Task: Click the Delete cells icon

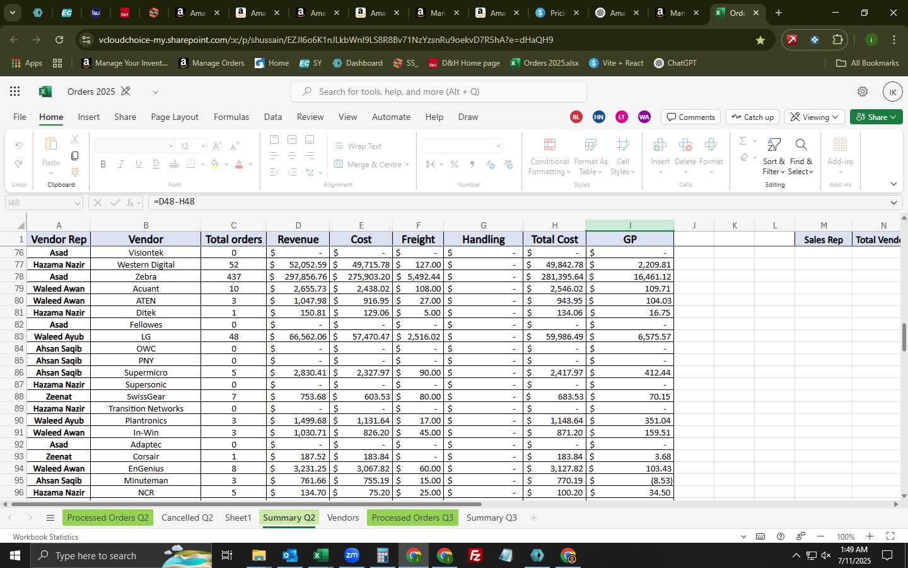Action: tap(685, 145)
